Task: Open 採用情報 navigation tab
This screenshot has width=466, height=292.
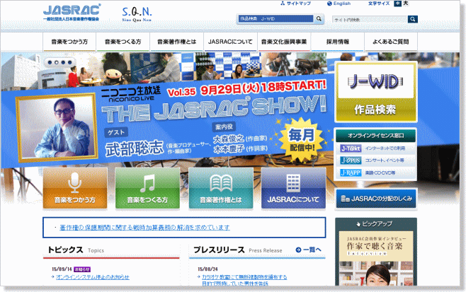Action: pos(338,42)
